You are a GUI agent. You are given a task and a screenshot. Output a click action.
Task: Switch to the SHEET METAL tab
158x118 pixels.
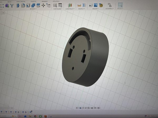click(21, 2)
